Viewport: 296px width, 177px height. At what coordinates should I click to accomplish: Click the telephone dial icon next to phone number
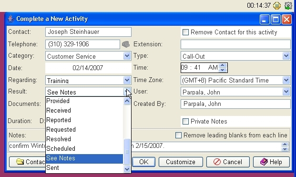point(126,44)
